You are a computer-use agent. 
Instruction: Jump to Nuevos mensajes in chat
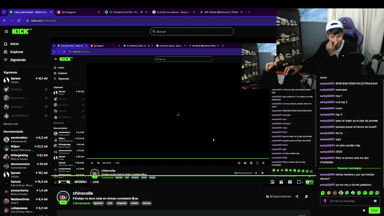click(x=349, y=168)
